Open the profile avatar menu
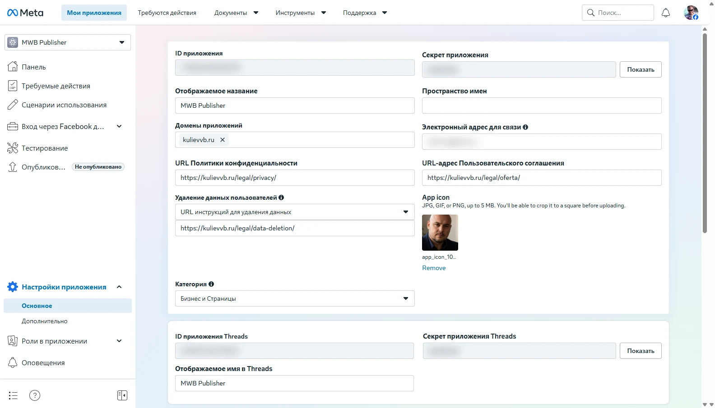This screenshot has height=408, width=715. pyautogui.click(x=691, y=13)
